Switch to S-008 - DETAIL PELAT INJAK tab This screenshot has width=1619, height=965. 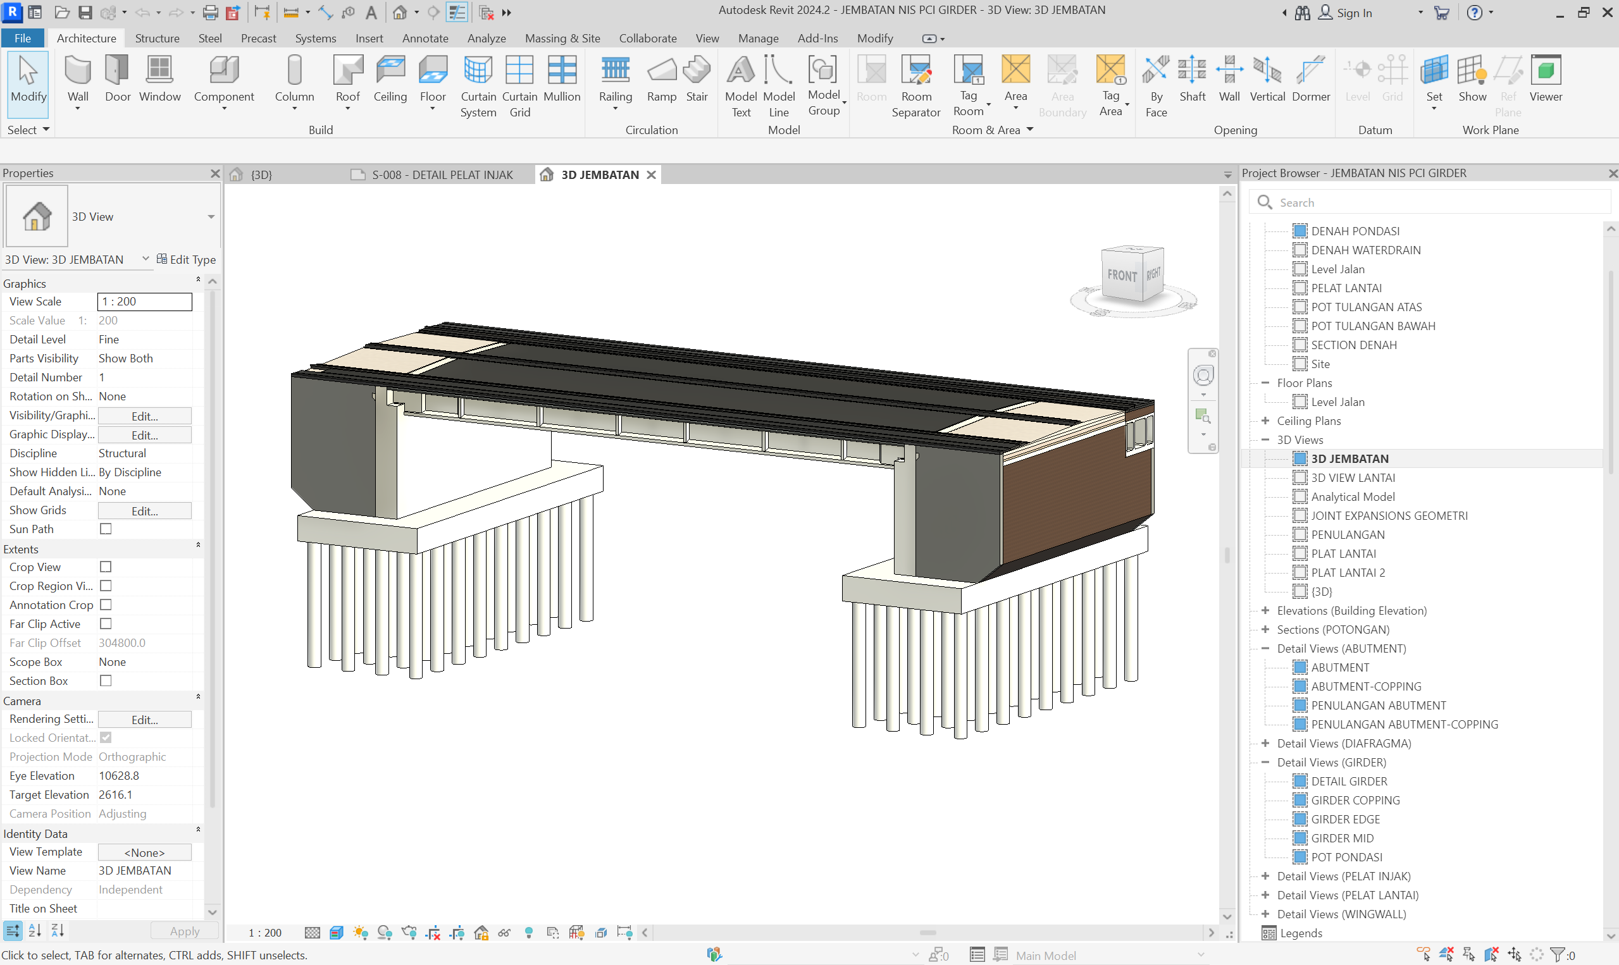pos(441,175)
